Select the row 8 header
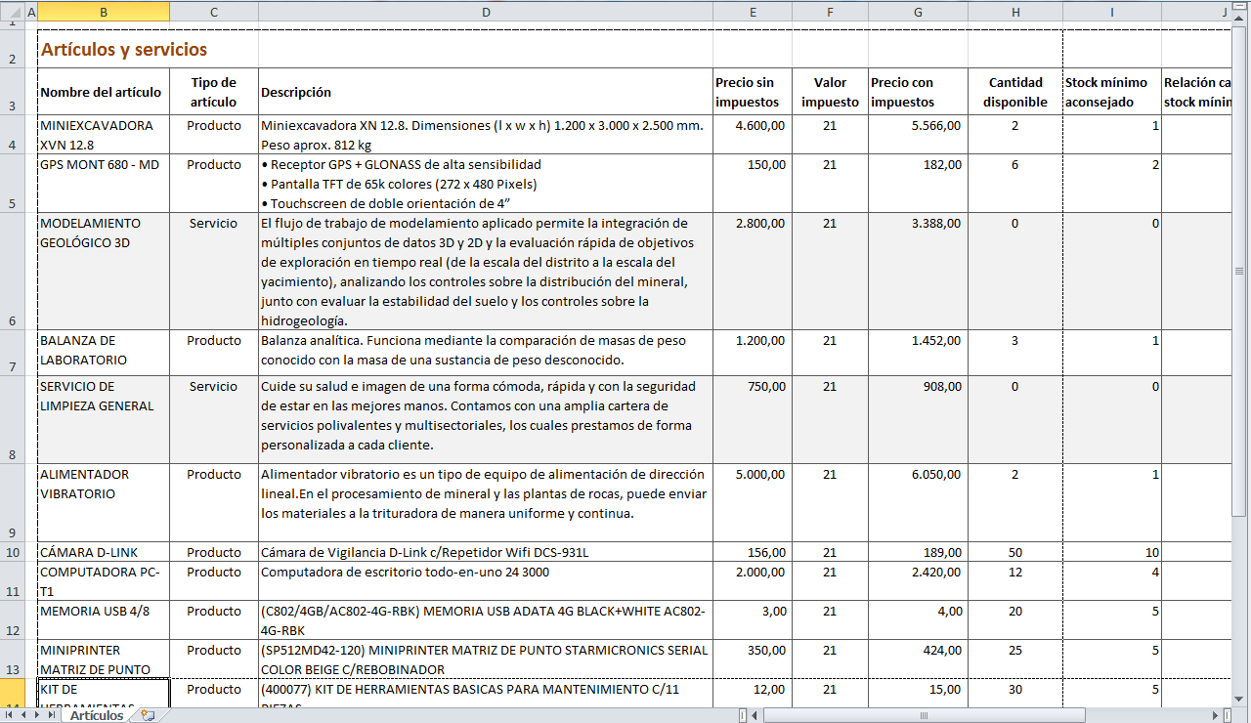Viewport: 1251px width, 723px height. (x=12, y=420)
